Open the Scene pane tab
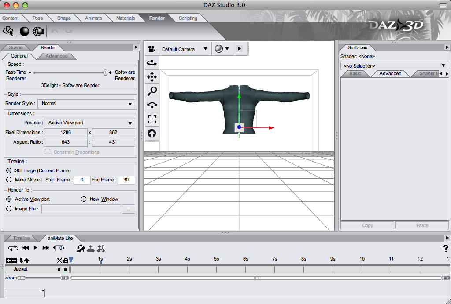Screen dimensions: 451x304 (15, 47)
